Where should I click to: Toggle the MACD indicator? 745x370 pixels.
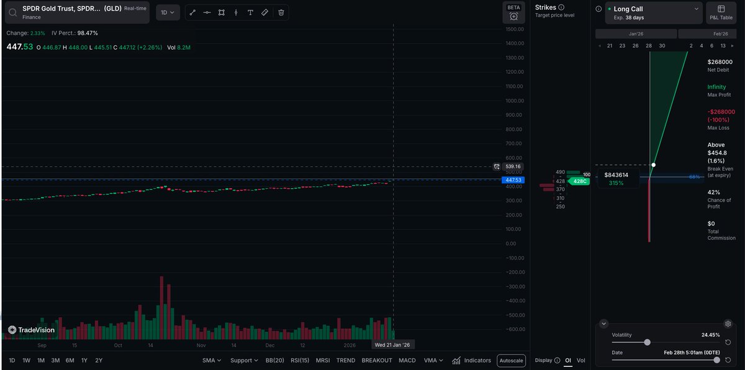point(407,360)
